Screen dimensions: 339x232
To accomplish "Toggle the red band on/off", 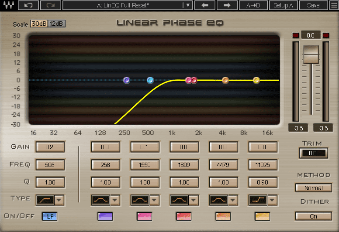I will [184, 216].
